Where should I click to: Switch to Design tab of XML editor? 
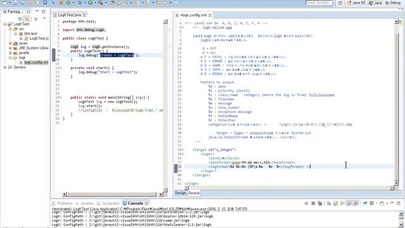180,193
